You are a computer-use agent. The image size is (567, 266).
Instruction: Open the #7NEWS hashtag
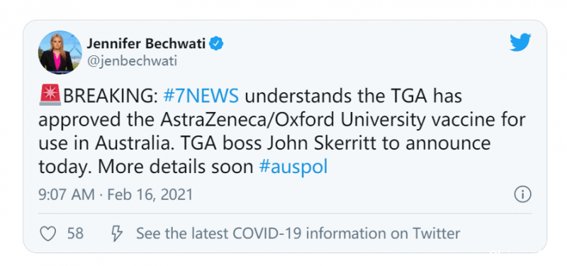[x=201, y=96]
